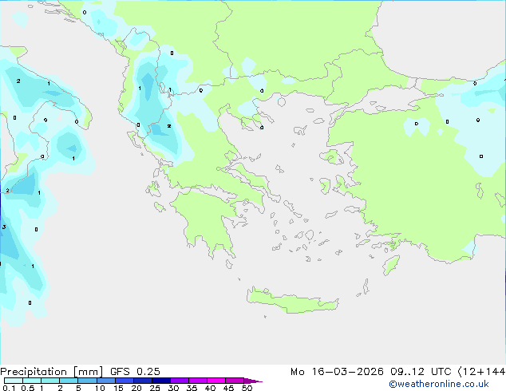Screen dimensions: 506x391
Task: Click the '25' value under the legend
Action: coord(155,388)
